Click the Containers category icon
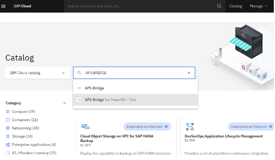Image resolution: width=275 pixels, height=160 pixels. pos(8,120)
